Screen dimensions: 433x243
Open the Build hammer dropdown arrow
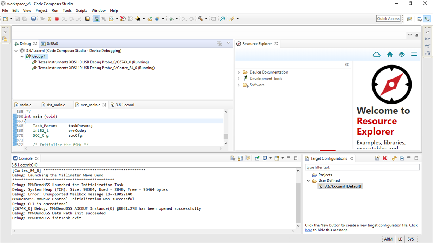point(206,19)
